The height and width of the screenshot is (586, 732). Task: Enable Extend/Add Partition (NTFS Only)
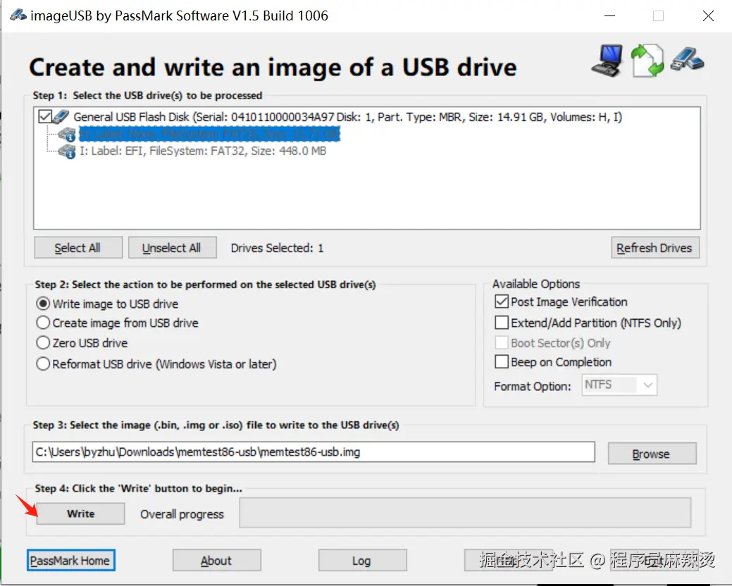(x=502, y=323)
